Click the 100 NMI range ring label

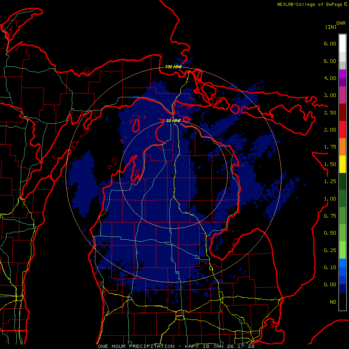(x=173, y=67)
